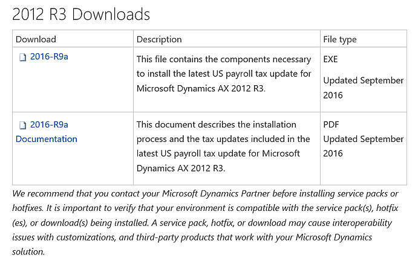Viewport: 418px width, 261px height.
Task: Click the word Documentation in the PDF row link
Action: [47, 139]
